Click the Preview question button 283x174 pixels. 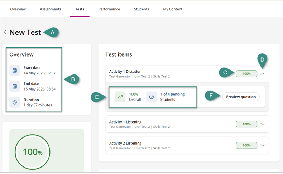tap(241, 97)
